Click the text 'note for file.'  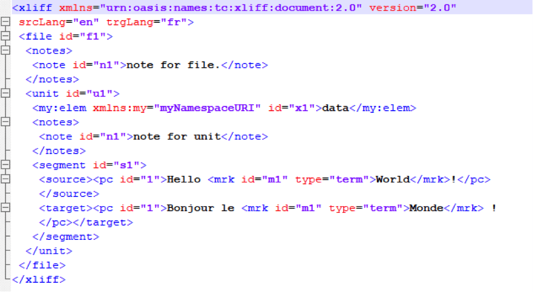[x=173, y=65]
